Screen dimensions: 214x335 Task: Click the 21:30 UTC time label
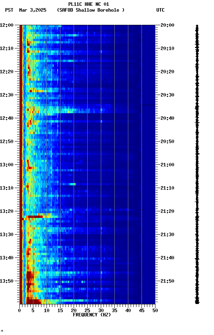tap(167, 235)
